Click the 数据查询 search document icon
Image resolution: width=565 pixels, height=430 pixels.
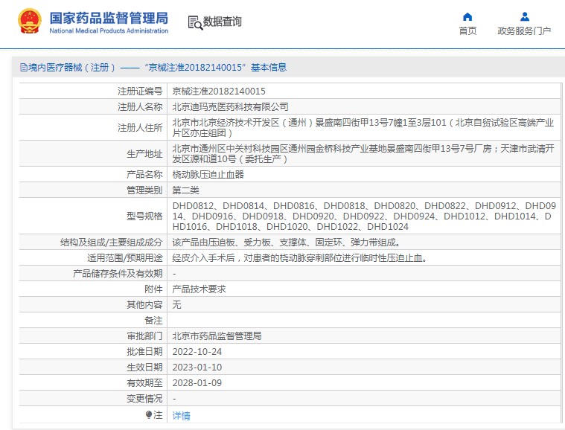195,22
